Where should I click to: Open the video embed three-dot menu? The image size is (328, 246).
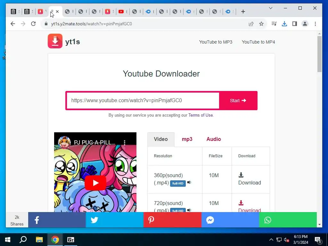125,143
